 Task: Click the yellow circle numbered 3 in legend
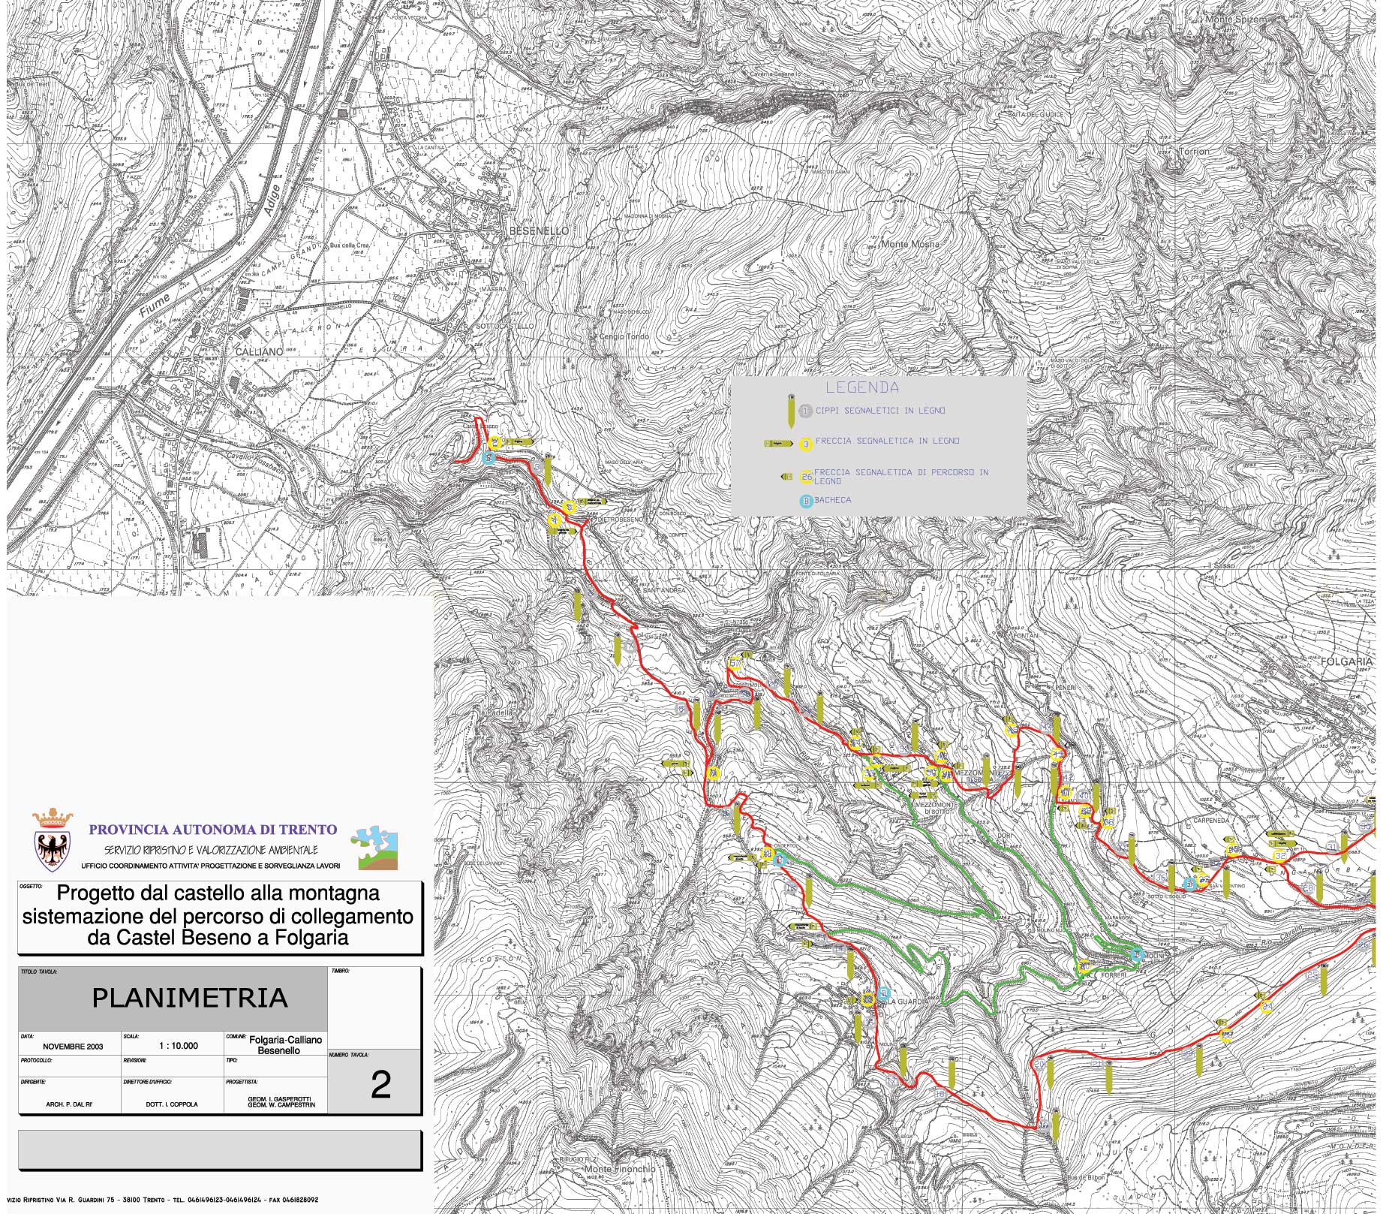[x=806, y=444]
